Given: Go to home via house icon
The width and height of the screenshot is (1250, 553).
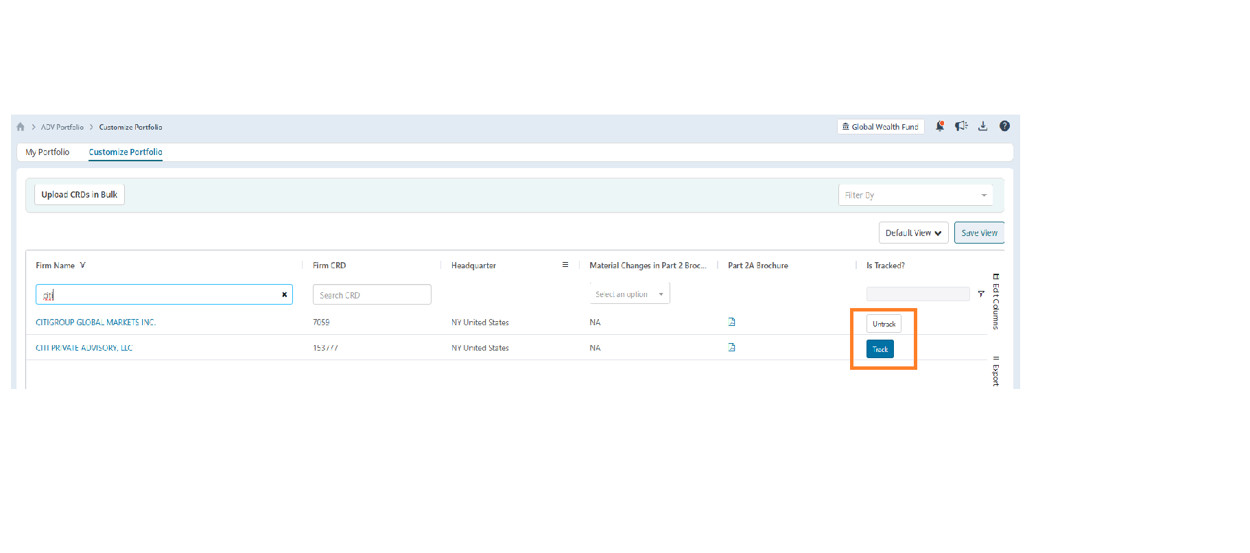Looking at the screenshot, I should (x=21, y=127).
